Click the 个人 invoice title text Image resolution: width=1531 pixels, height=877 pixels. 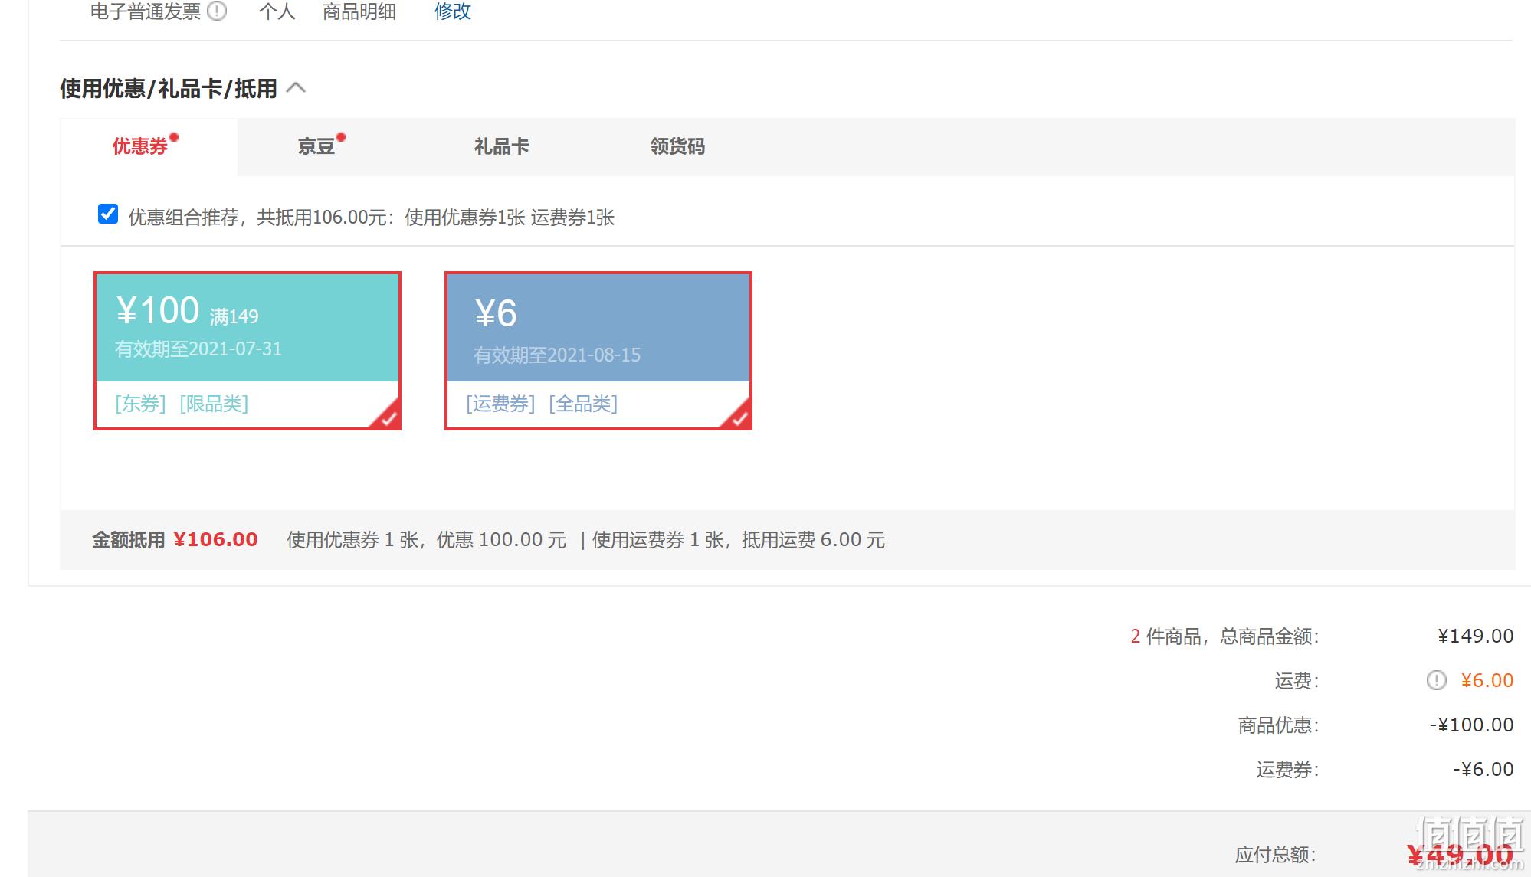point(277,11)
